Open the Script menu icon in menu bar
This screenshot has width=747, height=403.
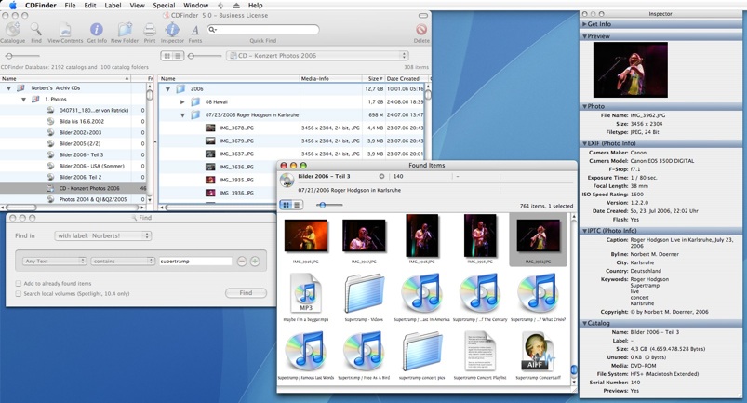(220, 6)
